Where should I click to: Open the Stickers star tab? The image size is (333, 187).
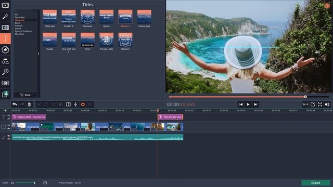click(5, 50)
